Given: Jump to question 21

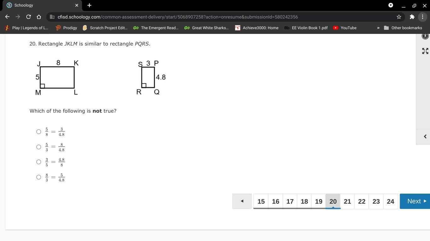Looking at the screenshot, I should point(347,201).
